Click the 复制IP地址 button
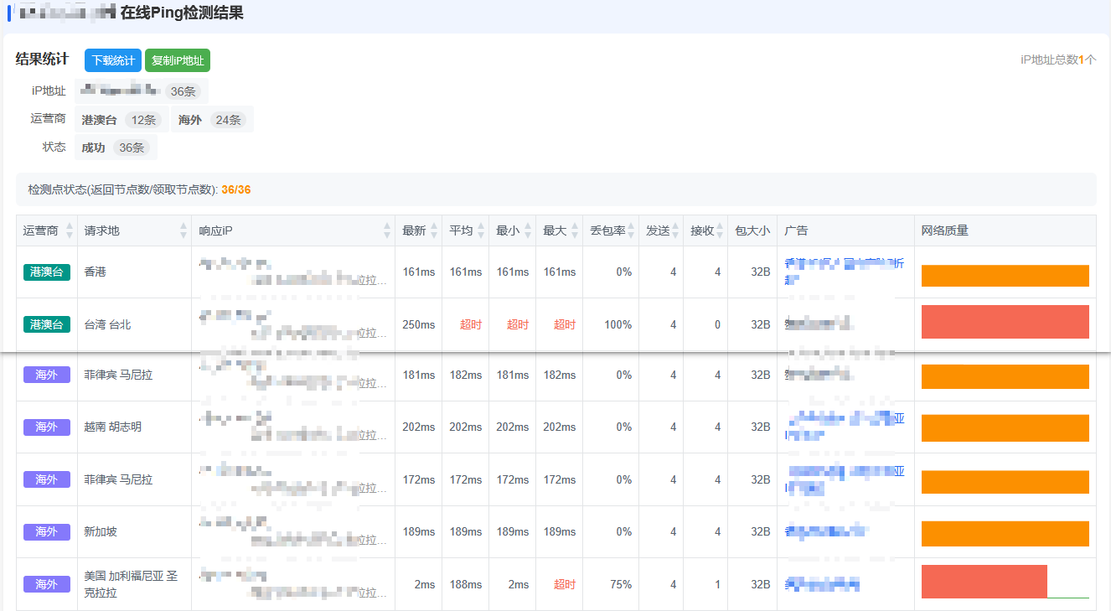Viewport: 1111px width, 611px height. [x=178, y=60]
